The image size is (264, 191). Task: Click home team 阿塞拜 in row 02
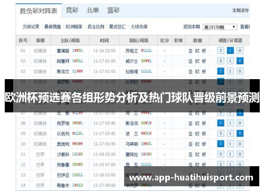63,61
